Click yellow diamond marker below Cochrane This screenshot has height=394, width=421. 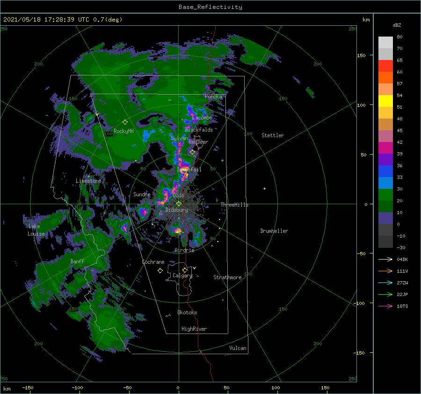tap(160, 271)
